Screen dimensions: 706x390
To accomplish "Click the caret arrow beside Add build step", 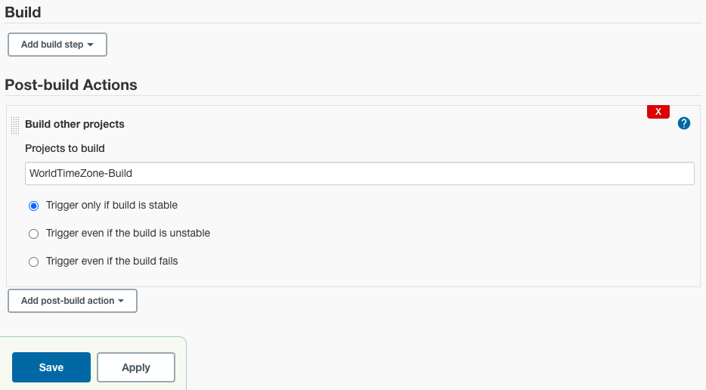I will pyautogui.click(x=91, y=45).
